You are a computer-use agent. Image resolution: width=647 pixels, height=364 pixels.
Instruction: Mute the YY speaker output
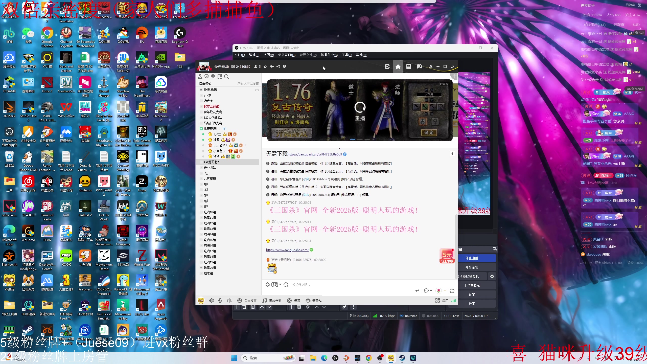[212, 301]
